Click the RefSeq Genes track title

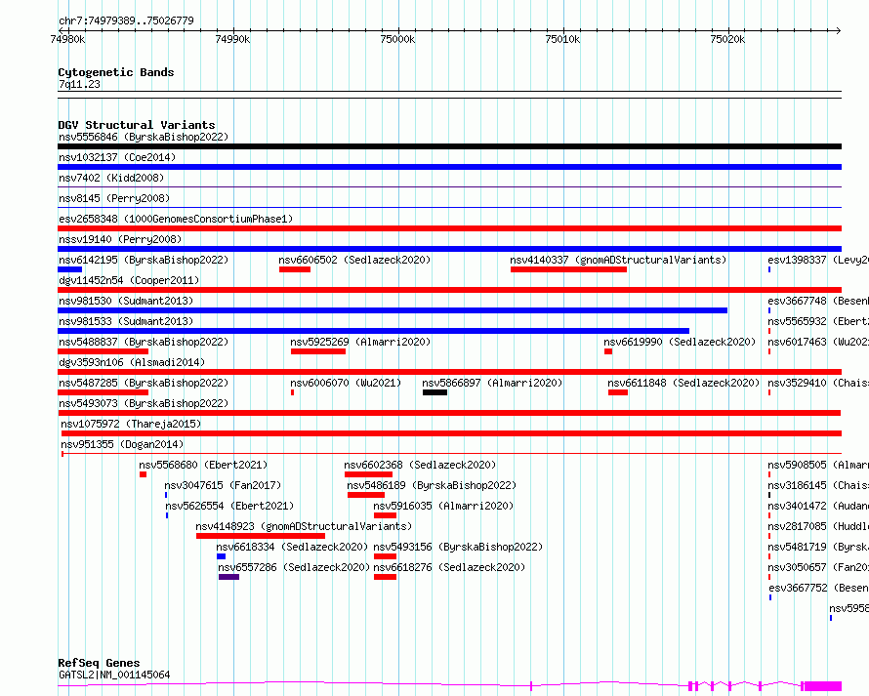pos(99,664)
